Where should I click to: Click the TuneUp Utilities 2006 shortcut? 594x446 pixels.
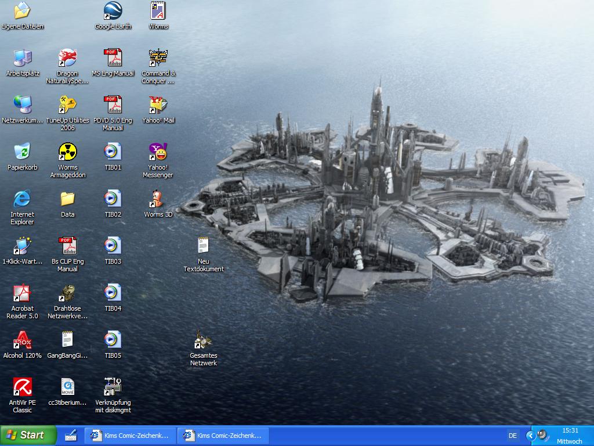pos(67,105)
